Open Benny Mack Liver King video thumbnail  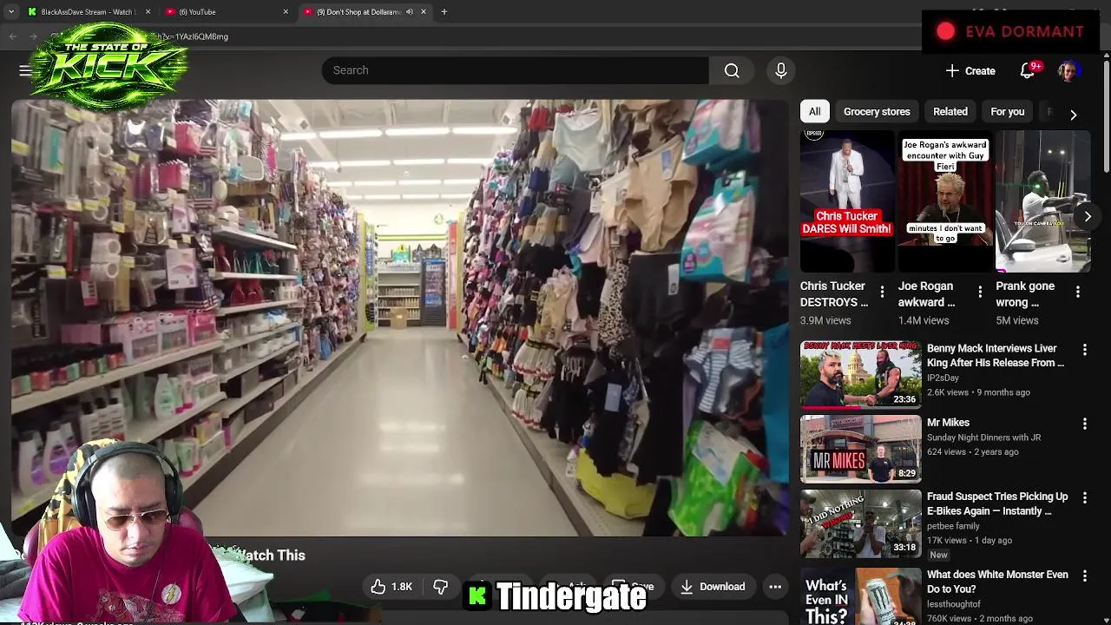[x=860, y=374]
